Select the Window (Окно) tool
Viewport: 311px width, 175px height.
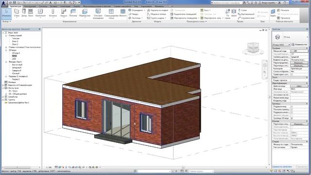[31, 13]
